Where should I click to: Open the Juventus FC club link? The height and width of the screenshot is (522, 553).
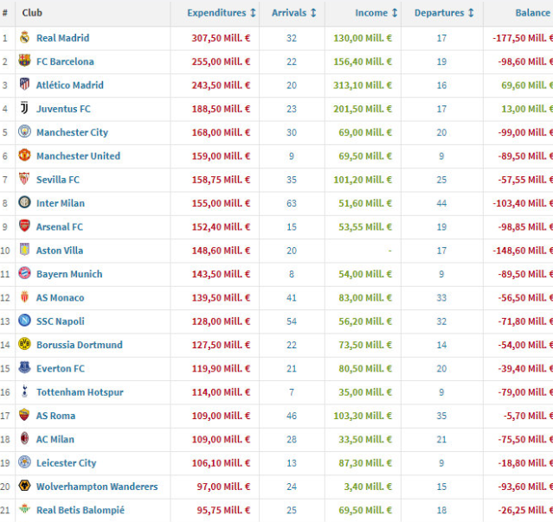[63, 109]
